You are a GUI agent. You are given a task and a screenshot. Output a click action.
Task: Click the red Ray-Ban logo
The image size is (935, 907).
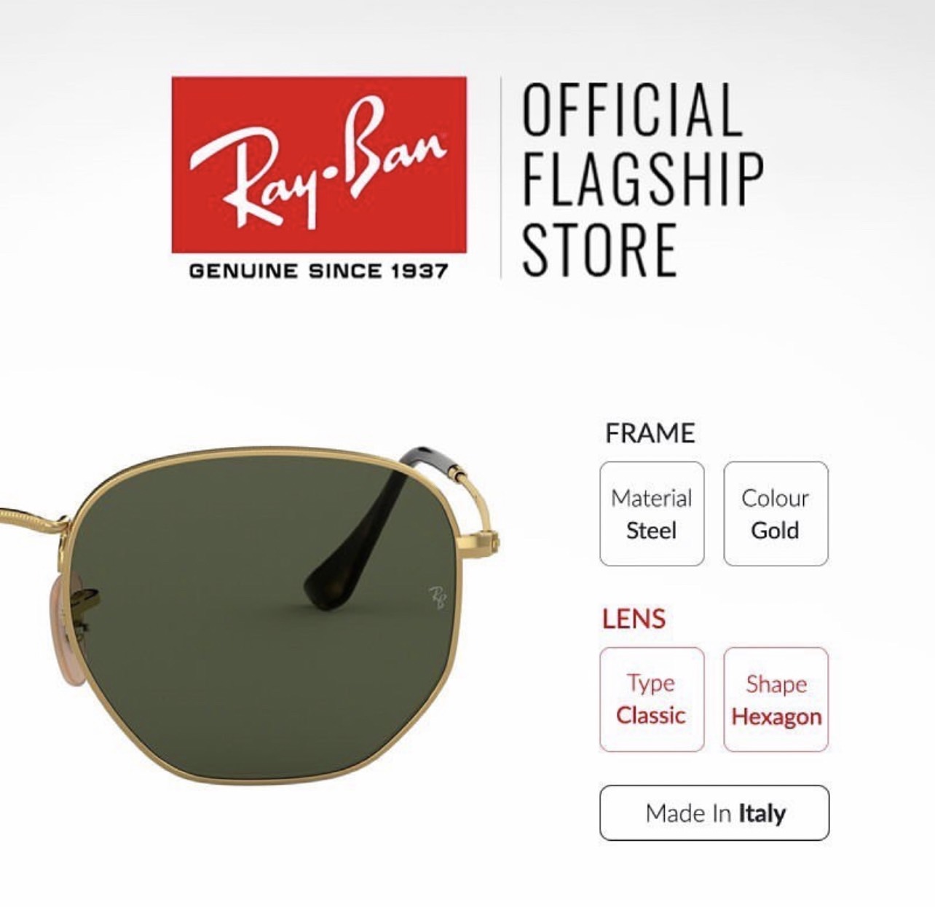(x=319, y=165)
